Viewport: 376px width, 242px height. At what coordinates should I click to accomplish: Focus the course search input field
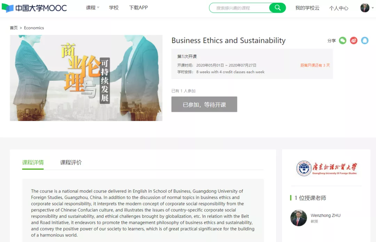(x=240, y=8)
